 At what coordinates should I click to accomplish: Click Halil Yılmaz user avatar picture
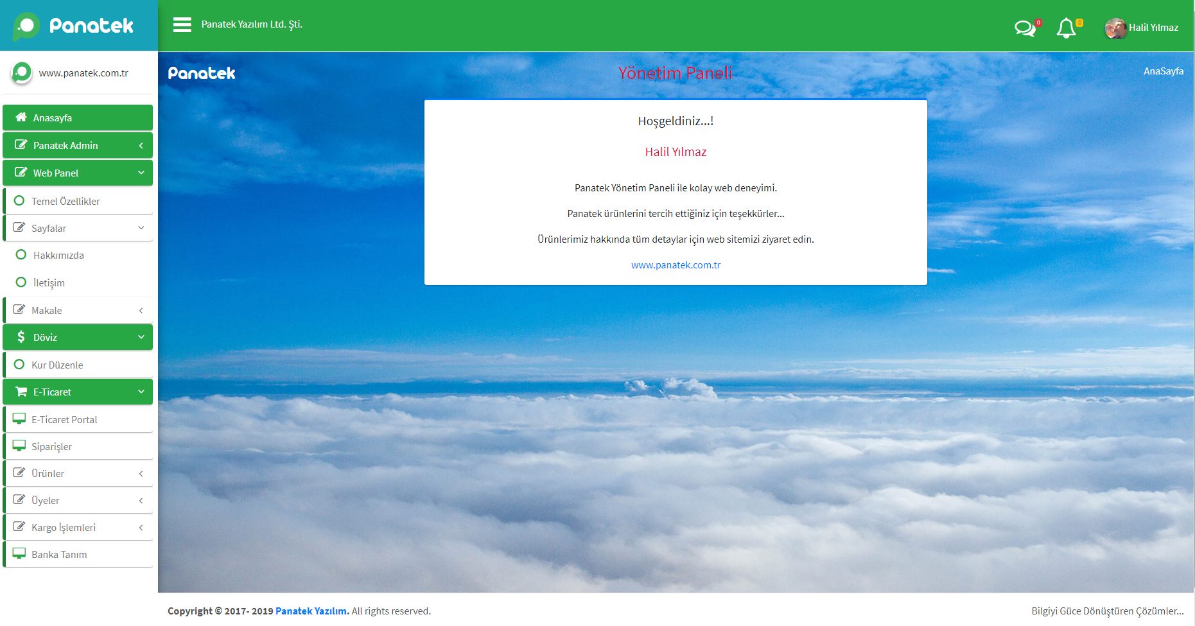click(x=1115, y=28)
